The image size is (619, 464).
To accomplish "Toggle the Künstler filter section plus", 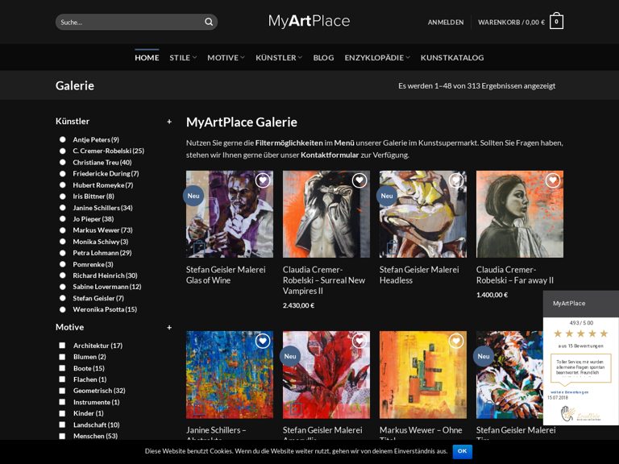I will point(169,122).
